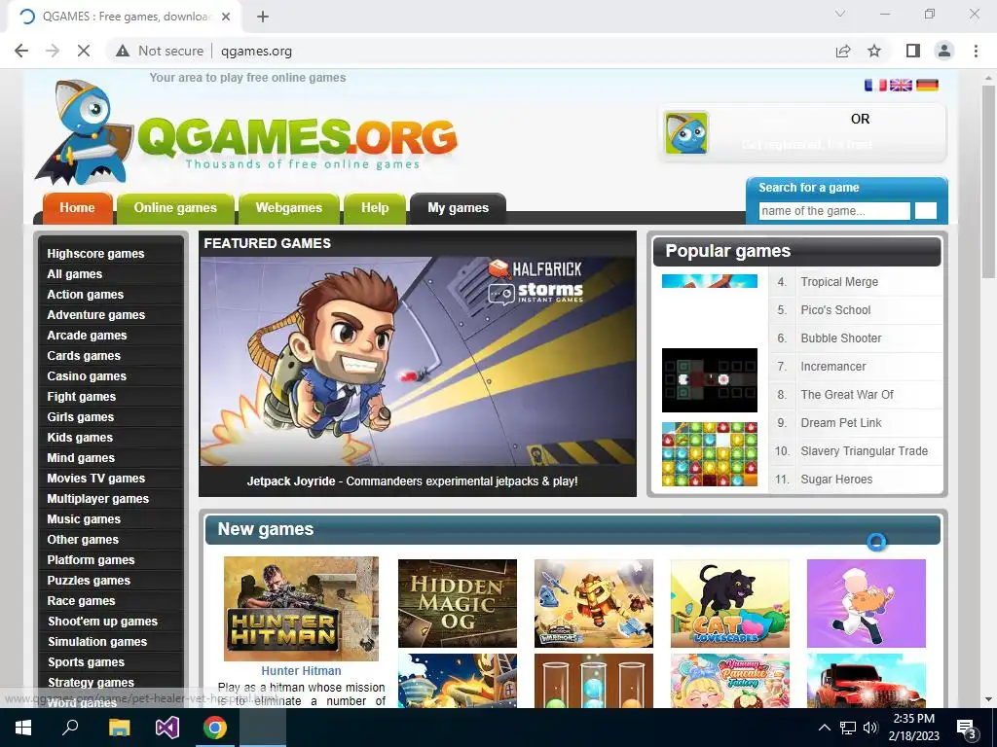This screenshot has width=997, height=747.
Task: Open the Yummy Pancake Factory thumbnail
Action: 730,681
